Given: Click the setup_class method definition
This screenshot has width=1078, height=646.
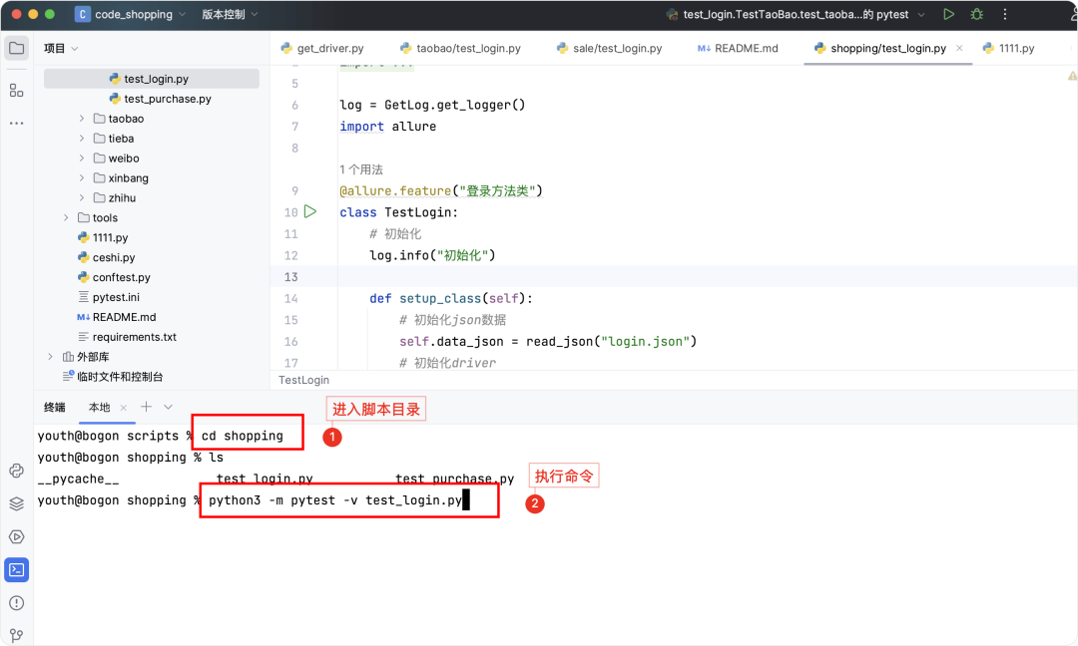Looking at the screenshot, I should (x=451, y=299).
